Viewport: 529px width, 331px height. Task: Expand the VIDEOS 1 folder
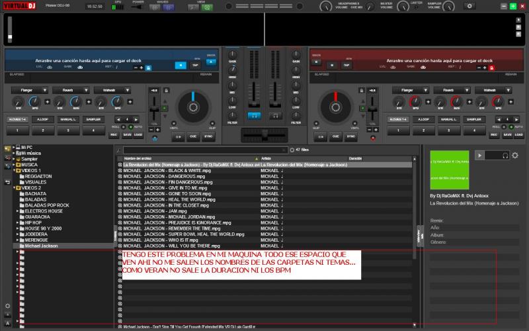click(x=17, y=170)
